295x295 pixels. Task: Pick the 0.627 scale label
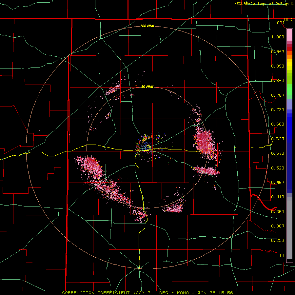278,139
